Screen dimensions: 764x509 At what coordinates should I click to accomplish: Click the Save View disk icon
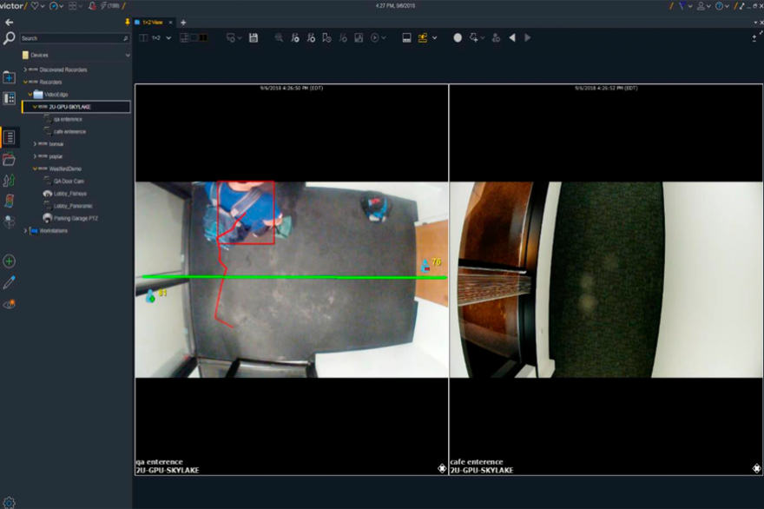point(254,37)
